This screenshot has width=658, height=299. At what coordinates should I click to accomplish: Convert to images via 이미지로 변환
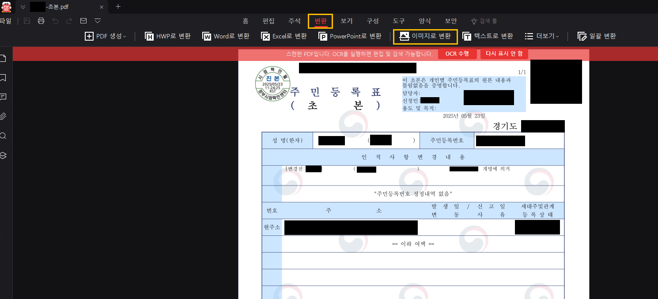pyautogui.click(x=425, y=36)
